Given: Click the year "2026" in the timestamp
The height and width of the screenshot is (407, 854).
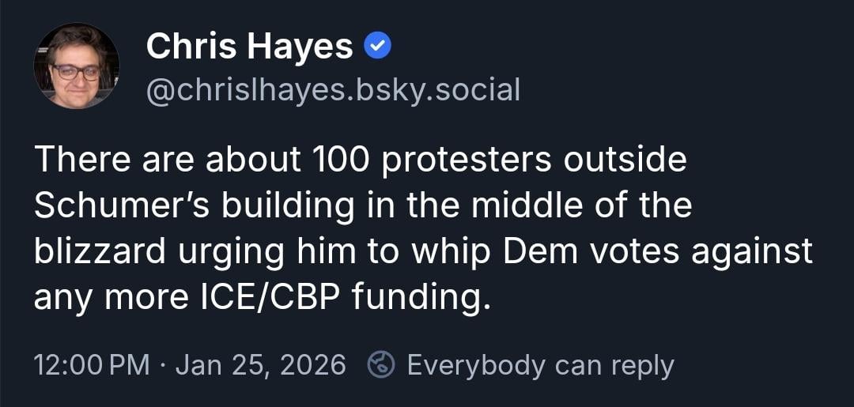Looking at the screenshot, I should [x=313, y=365].
